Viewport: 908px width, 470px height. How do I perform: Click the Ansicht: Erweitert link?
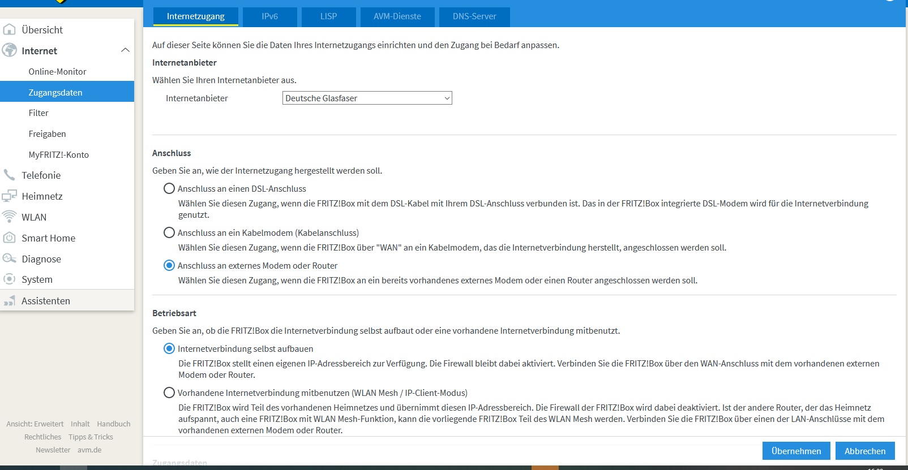tap(35, 424)
